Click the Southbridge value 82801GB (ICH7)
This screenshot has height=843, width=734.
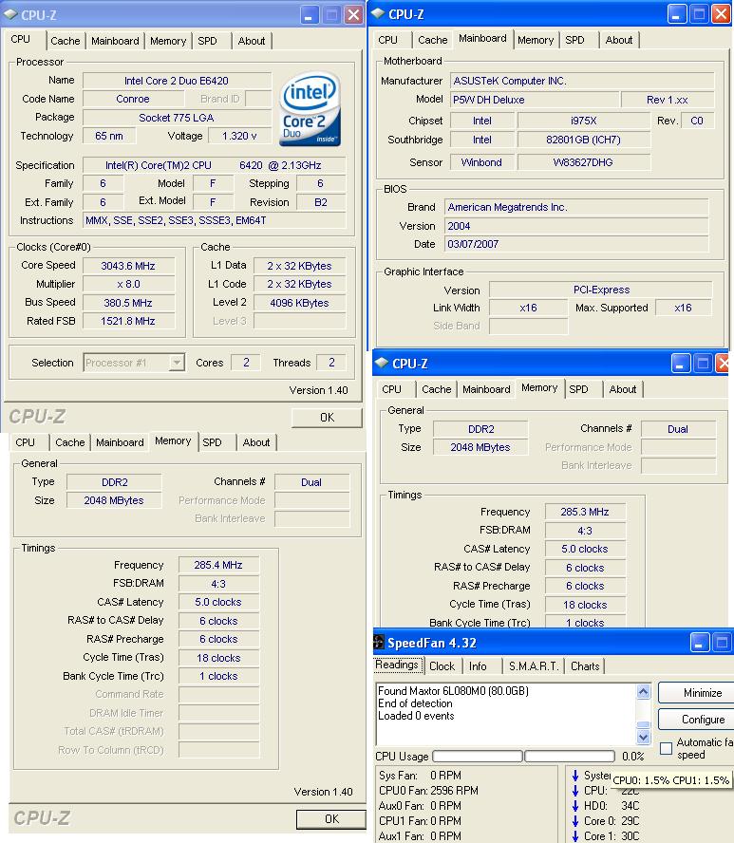(x=583, y=140)
